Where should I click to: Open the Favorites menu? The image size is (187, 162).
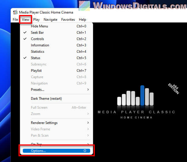[x=68, y=20]
